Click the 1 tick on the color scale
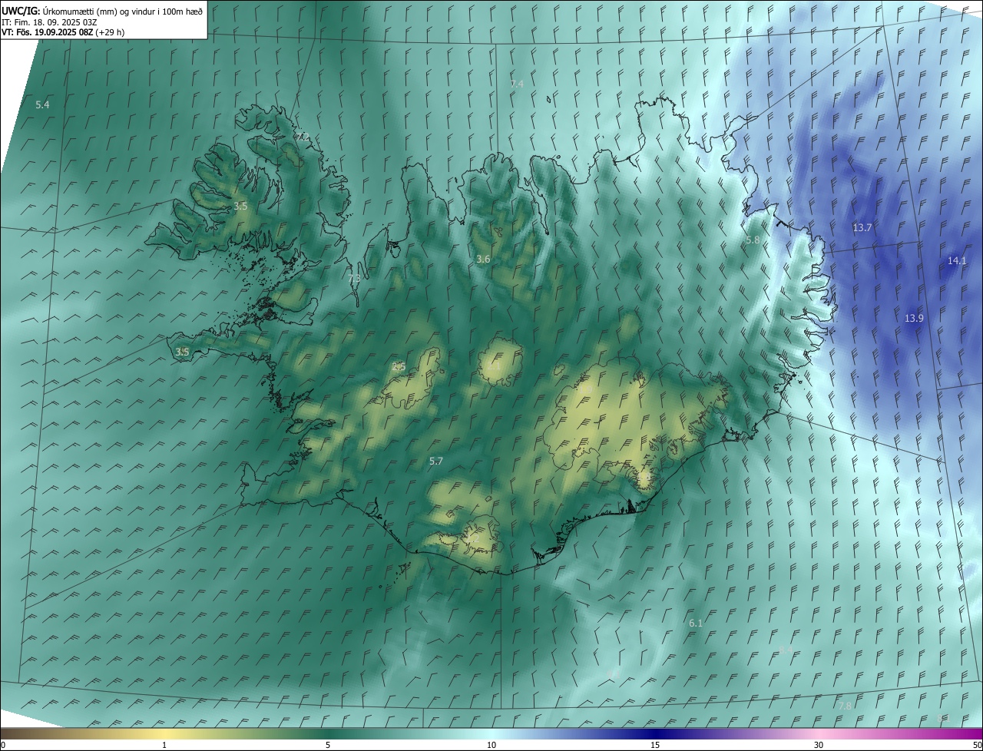This screenshot has width=983, height=751. (x=164, y=745)
